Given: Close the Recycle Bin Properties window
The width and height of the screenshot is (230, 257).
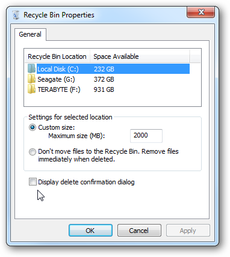Looking at the screenshot, I should pyautogui.click(x=200, y=12).
